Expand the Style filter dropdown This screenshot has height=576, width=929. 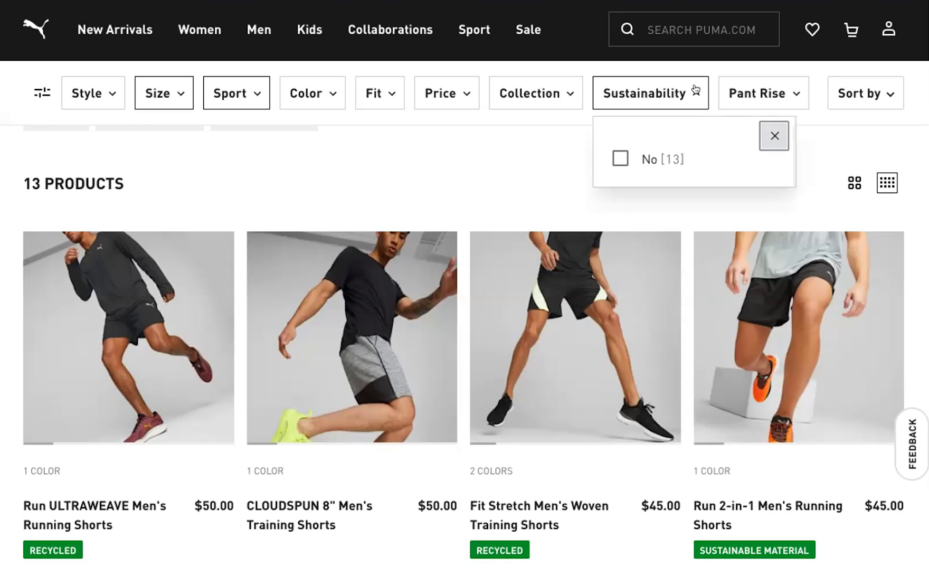point(93,93)
